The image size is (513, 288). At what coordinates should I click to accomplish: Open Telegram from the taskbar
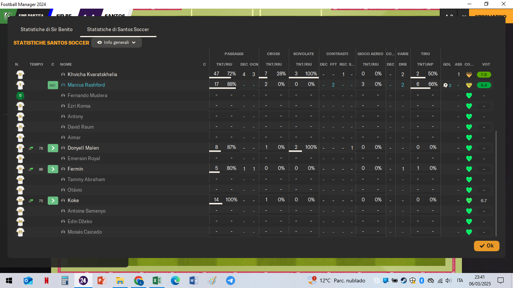pyautogui.click(x=231, y=280)
